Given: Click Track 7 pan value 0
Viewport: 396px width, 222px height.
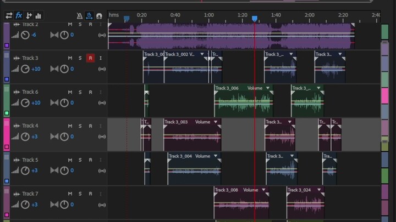Looking at the screenshot, I should 72,204.
